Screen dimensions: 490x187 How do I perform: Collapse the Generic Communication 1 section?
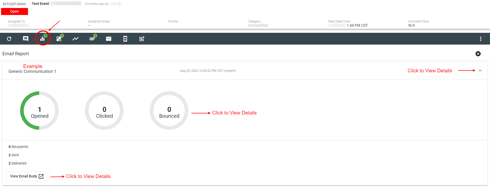(480, 71)
